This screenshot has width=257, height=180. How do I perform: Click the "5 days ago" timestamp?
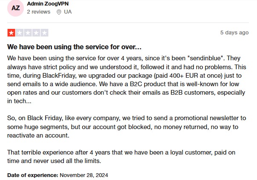(x=234, y=32)
